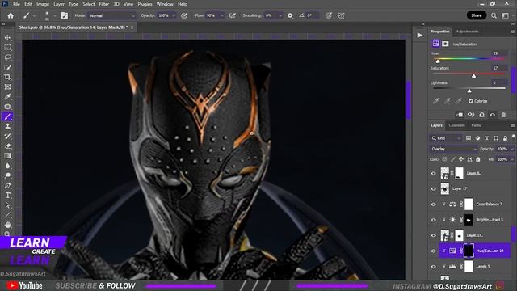Click the view previous state icon

tap(471, 115)
